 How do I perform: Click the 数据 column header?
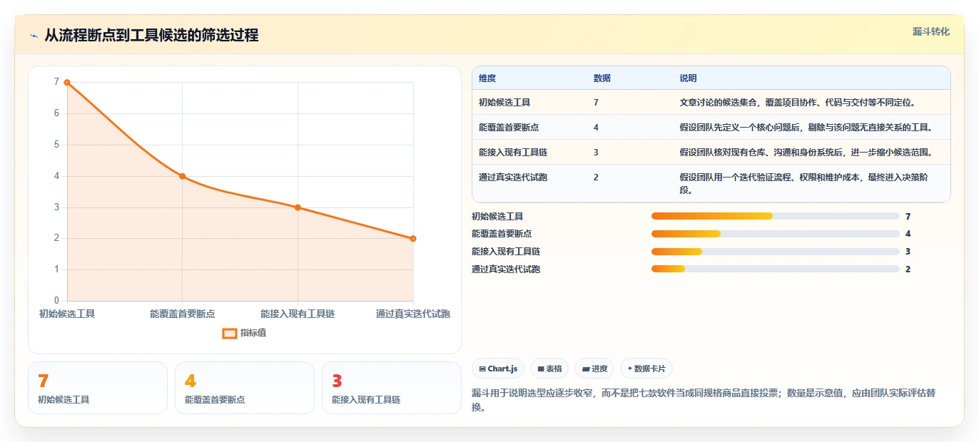coord(602,78)
